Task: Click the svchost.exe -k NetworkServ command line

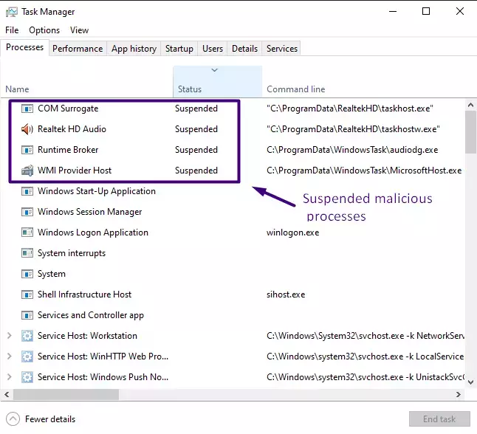Action: click(366, 336)
